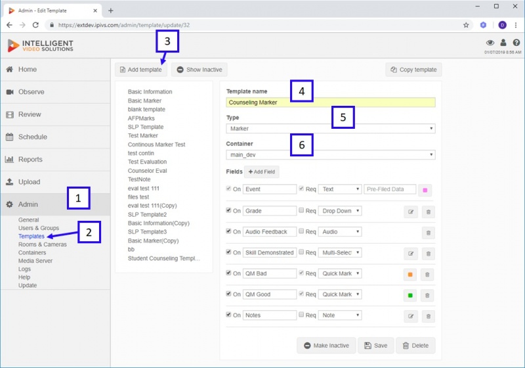Open the Users & Groups admin link

39,228
